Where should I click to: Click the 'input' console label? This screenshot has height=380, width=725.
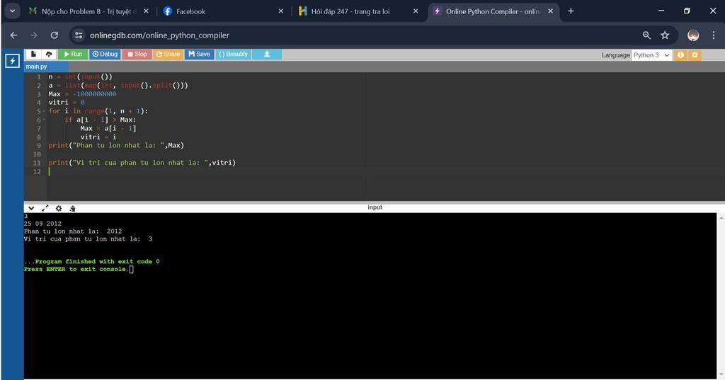[x=375, y=207]
